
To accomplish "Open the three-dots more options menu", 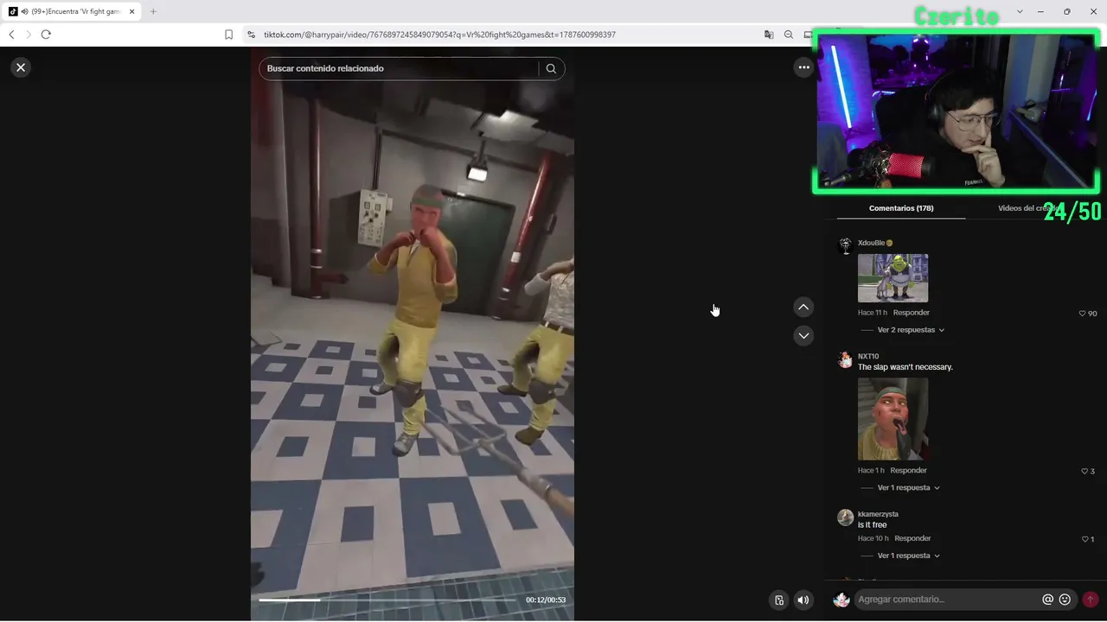I will [803, 67].
